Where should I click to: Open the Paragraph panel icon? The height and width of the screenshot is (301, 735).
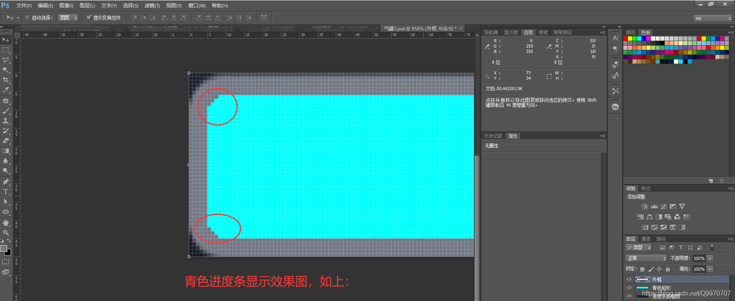coord(615,49)
